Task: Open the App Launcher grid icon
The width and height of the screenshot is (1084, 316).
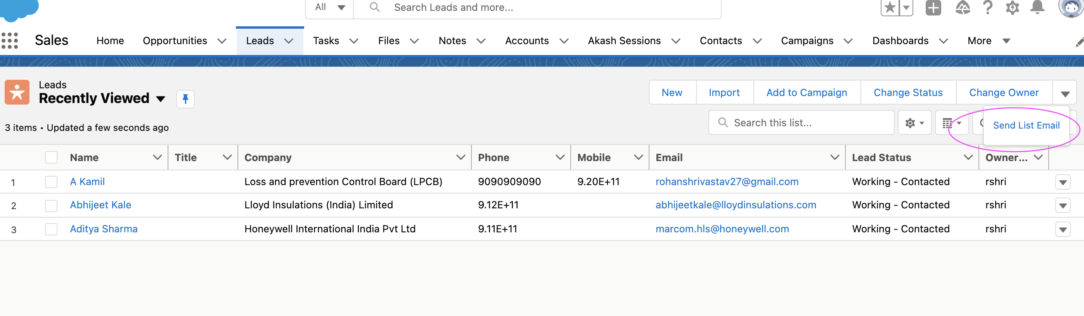Action: click(10, 41)
